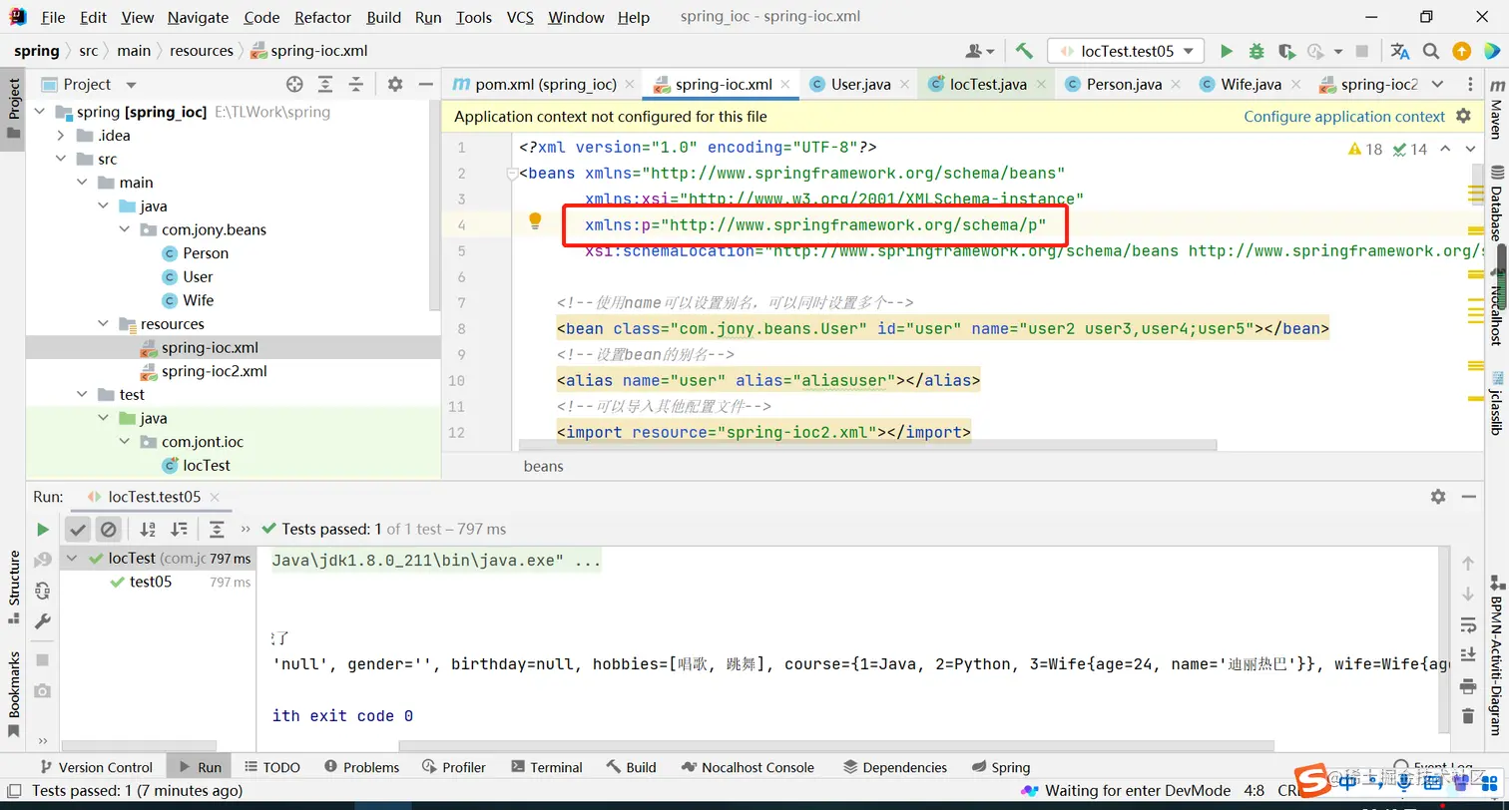Open the Navigate menu
The image size is (1509, 810).
pos(198,18)
